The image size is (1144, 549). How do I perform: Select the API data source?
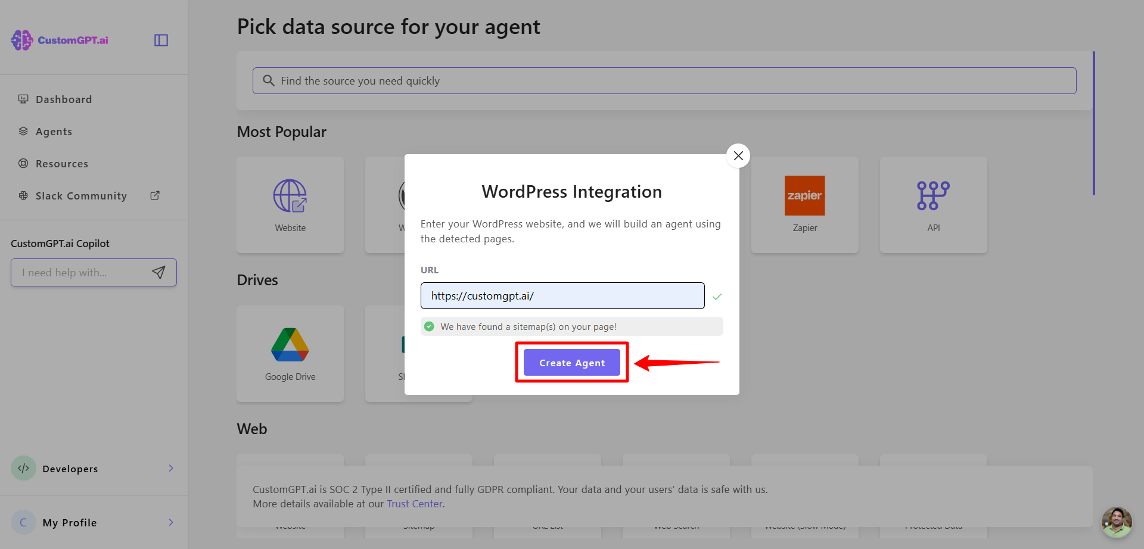(x=934, y=205)
